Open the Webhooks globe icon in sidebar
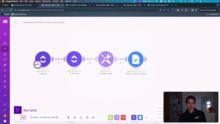Image resolution: width=220 pixels, height=124 pixels. coord(5,65)
